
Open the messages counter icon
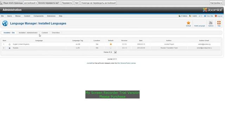(200, 16)
